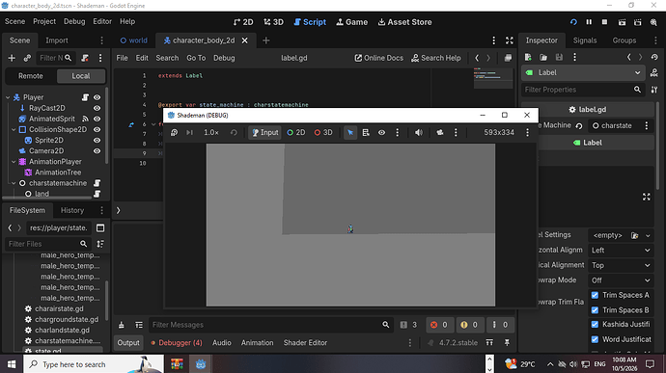Sort files icon in FileSystem dock
The height and width of the screenshot is (373, 666).
(100, 244)
